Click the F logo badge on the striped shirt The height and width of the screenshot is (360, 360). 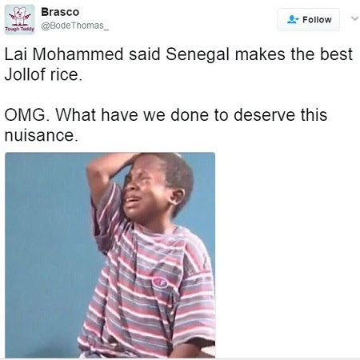pyautogui.click(x=160, y=282)
